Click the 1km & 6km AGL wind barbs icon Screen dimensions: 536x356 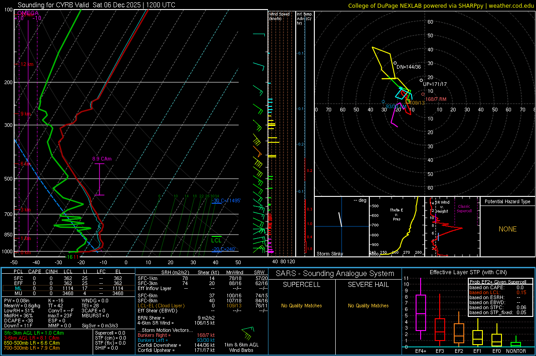(x=248, y=333)
